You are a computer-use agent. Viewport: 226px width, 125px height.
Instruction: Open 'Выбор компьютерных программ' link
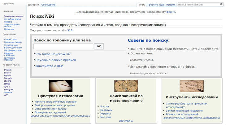click(55, 105)
